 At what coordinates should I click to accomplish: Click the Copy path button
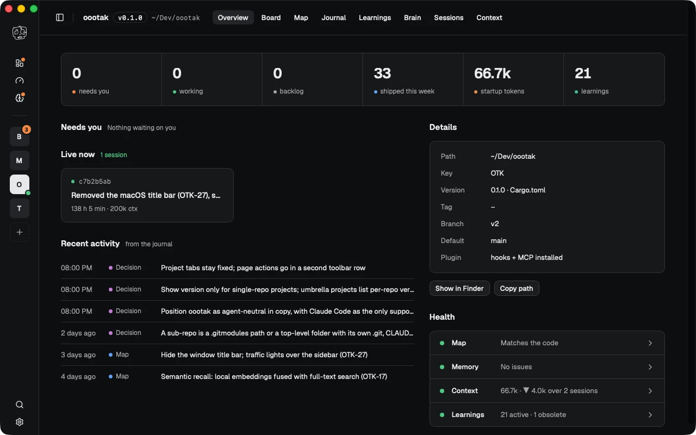click(x=517, y=288)
